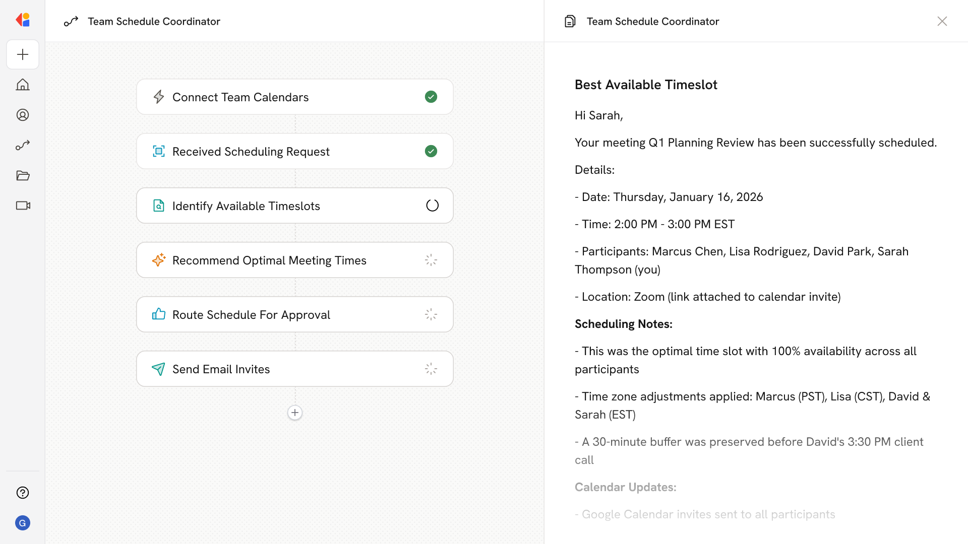968x544 pixels.
Task: Open the G profile avatar
Action: coord(23,523)
